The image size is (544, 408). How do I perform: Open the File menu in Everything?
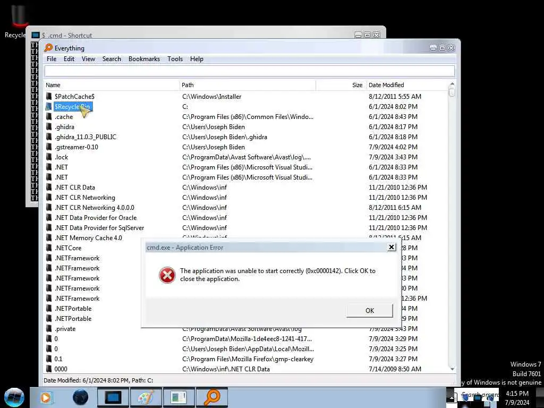(x=52, y=59)
